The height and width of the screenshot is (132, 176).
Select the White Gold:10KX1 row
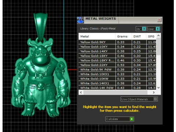click(x=117, y=74)
